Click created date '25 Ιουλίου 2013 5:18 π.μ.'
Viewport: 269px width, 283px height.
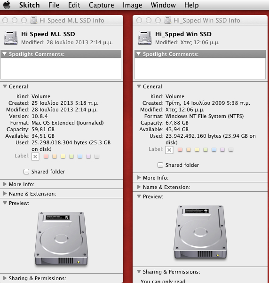[x=65, y=103]
